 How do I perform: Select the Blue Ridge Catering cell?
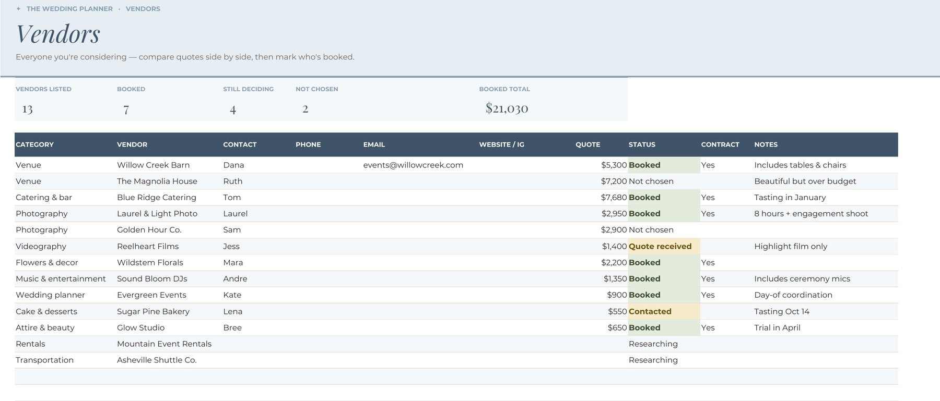(157, 197)
